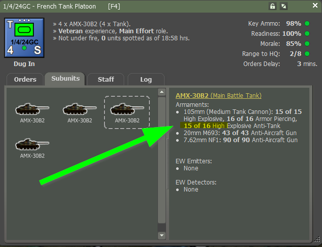Click the highlighted 15 of 16 HEAT ammo
Viewport: 322px width, 247px height.
(x=203, y=126)
